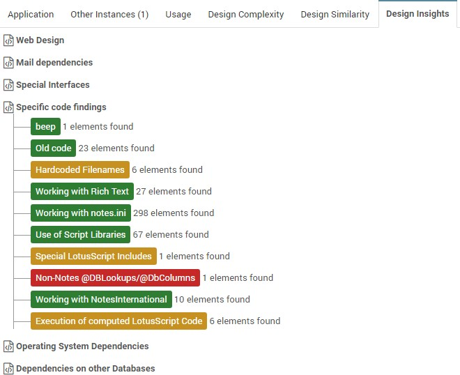Switch to the Application tab

31,15
